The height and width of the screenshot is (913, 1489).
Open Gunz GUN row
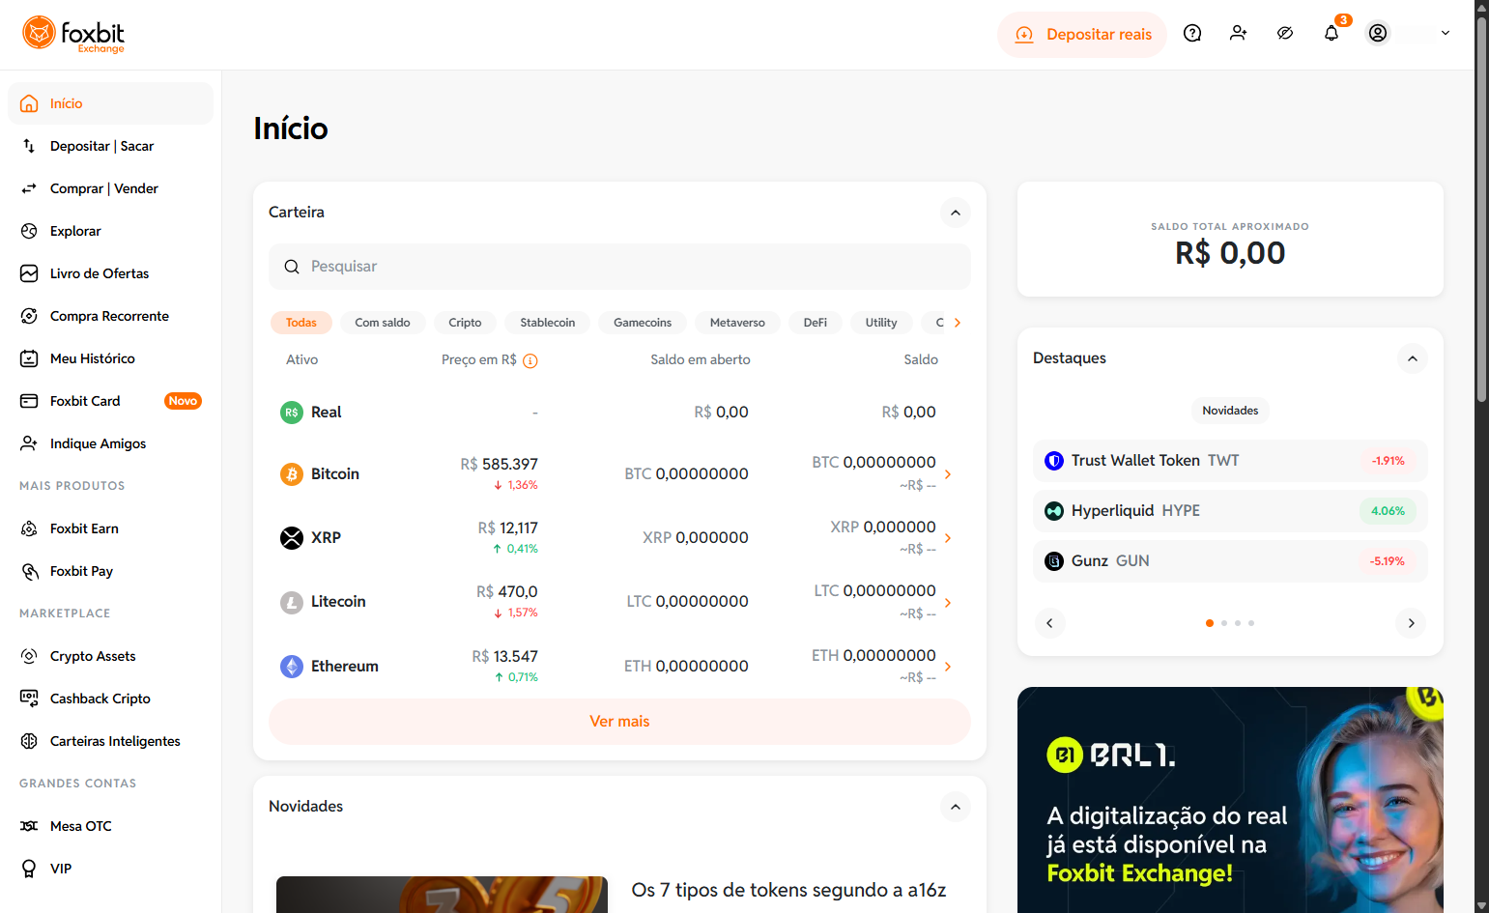[x=1230, y=561]
